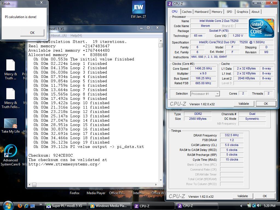This screenshot has width=280, height=210.
Task: Open About menu in Super PI
Action: click(x=59, y=36)
